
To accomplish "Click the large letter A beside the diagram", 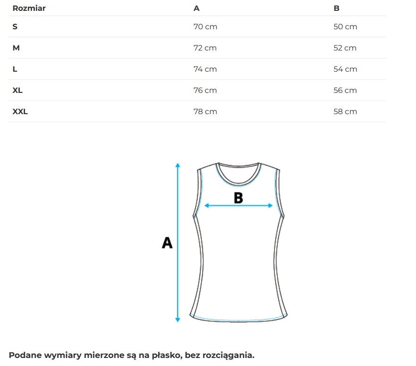I will coord(167,243).
